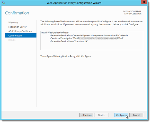The height and width of the screenshot is (123, 151).
Task: Click the disabled Results step
Action: pos(12,40)
